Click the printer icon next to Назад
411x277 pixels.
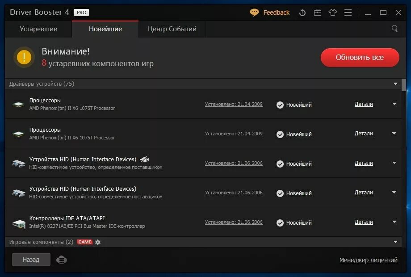point(61,259)
